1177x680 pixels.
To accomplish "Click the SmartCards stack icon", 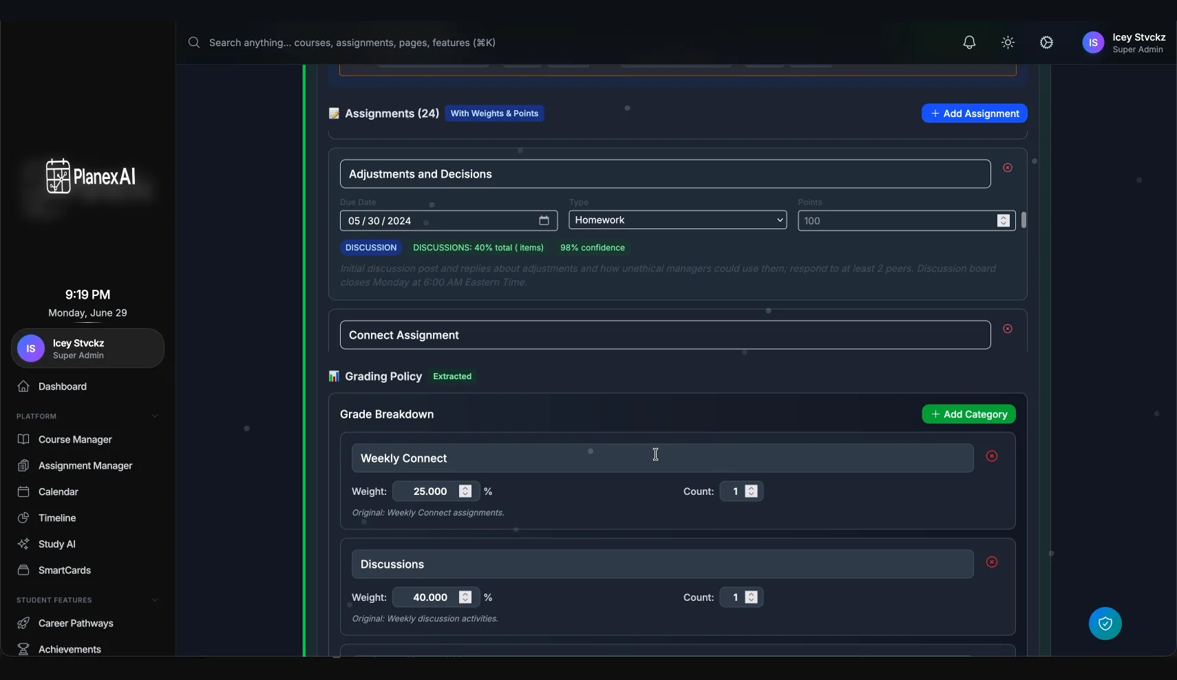I will pos(23,570).
